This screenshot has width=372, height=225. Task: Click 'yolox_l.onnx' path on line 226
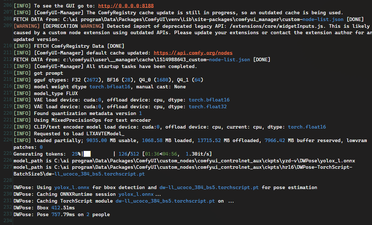pos(337,161)
